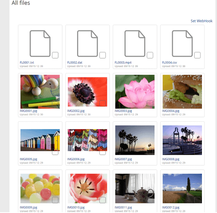Open the FL0004.csv file icon
Viewport: 217px width, 213px height.
point(182,43)
